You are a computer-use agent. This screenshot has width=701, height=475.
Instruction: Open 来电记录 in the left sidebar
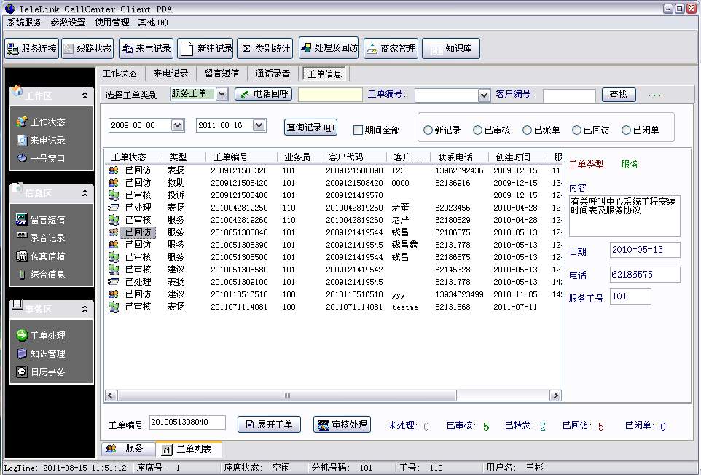click(41, 141)
